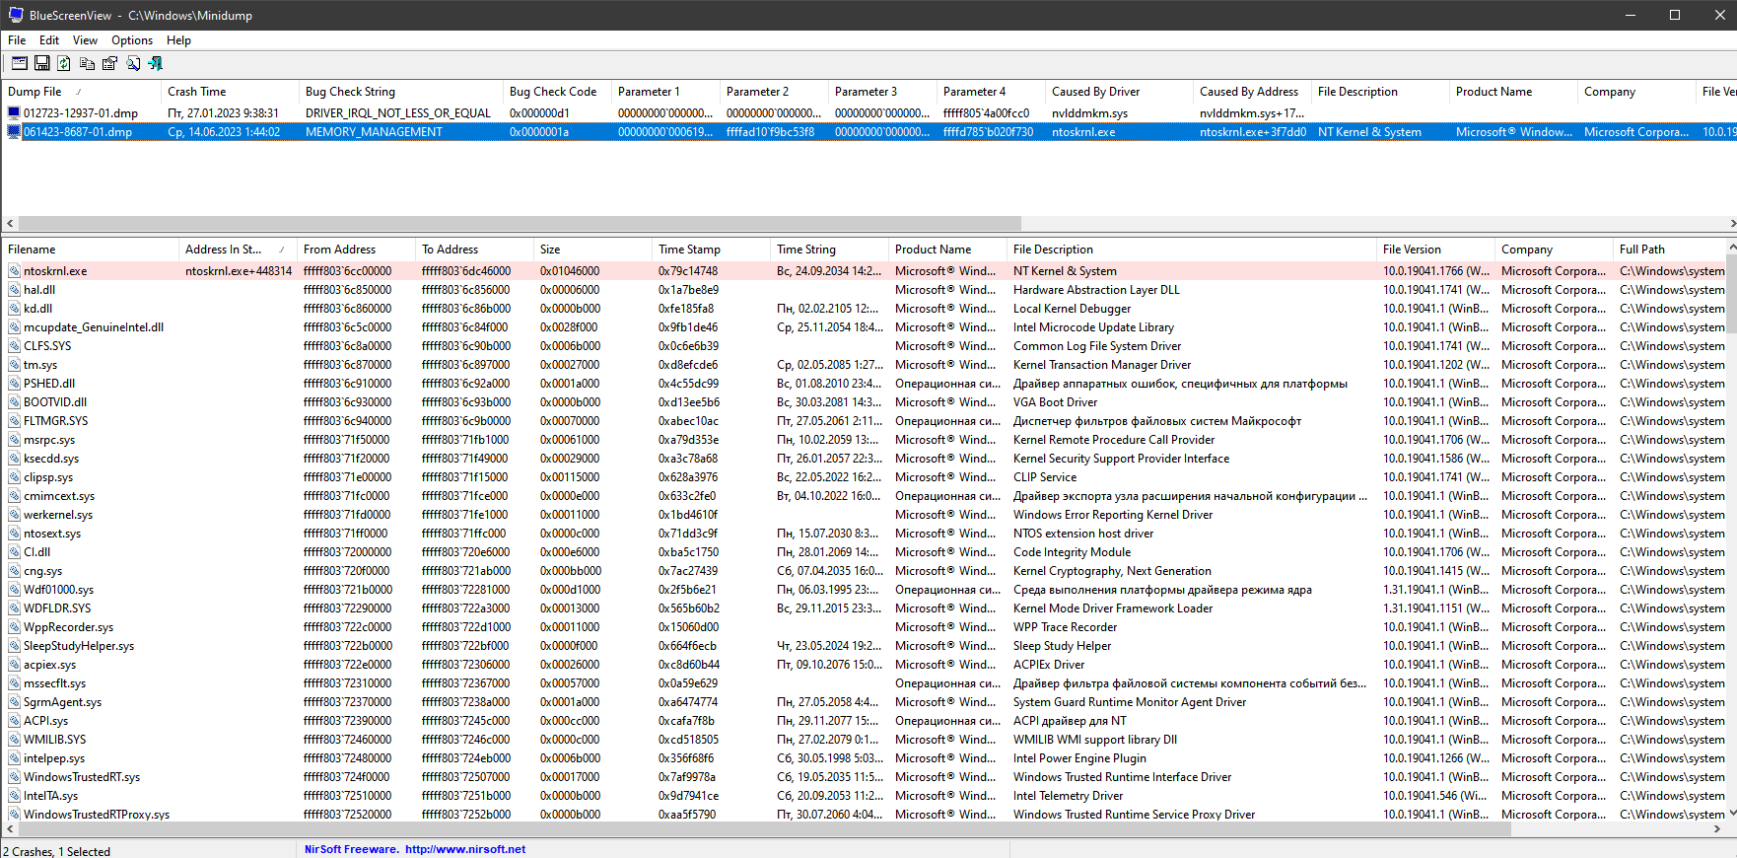Click the msrpc.sys file icon

point(15,440)
